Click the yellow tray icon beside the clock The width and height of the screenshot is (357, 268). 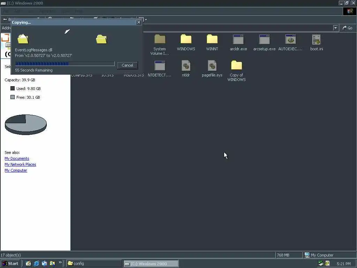[327, 263]
